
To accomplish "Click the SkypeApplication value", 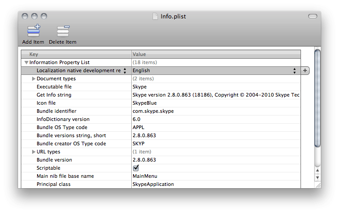I will point(153,184).
